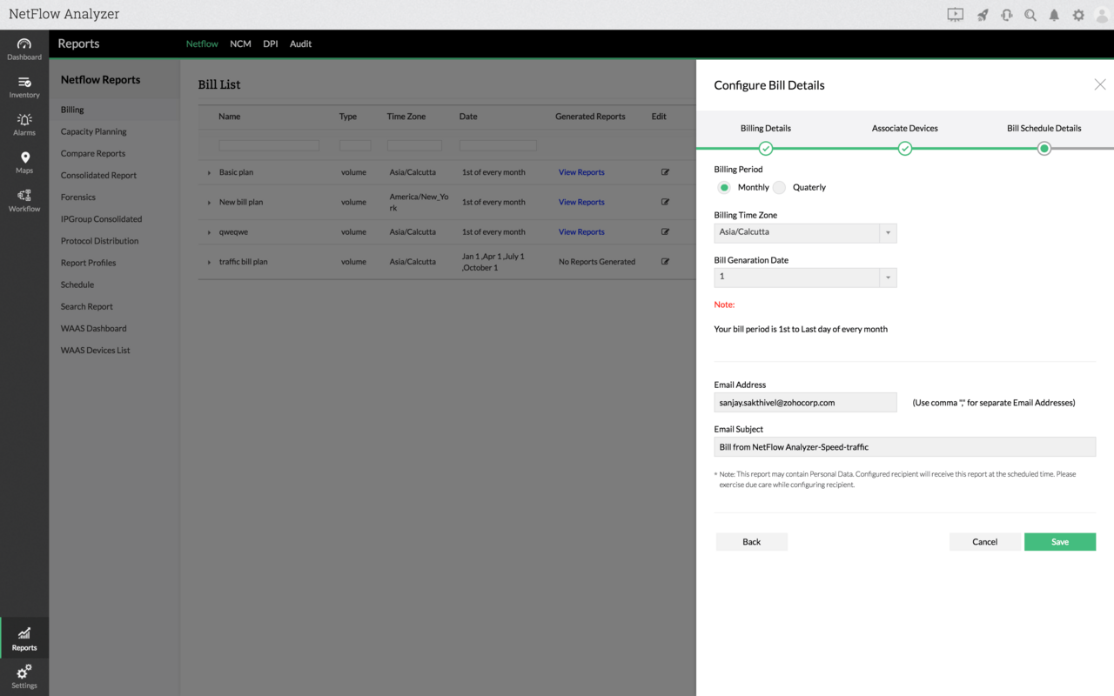This screenshot has width=1114, height=696.
Task: Switch to the NCM tab
Action: coord(240,43)
